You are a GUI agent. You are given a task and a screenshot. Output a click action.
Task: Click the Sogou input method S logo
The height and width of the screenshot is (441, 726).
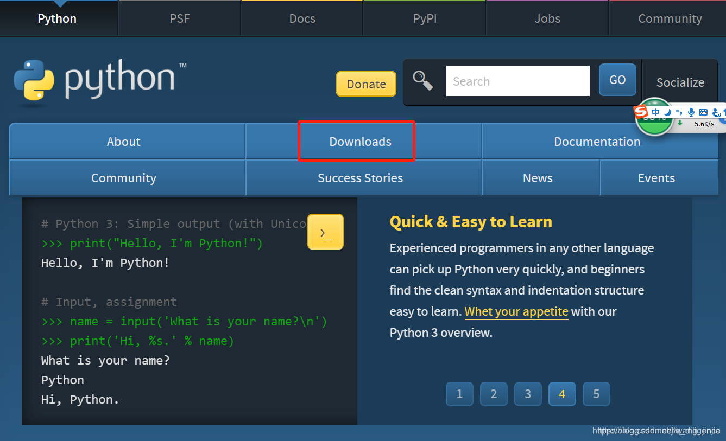pyautogui.click(x=641, y=112)
